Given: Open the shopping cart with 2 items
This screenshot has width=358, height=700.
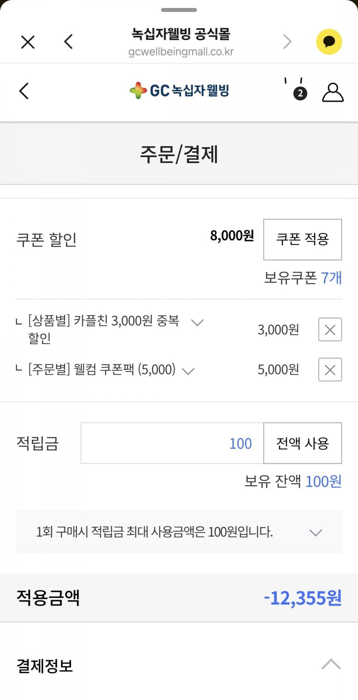Looking at the screenshot, I should coord(294,90).
